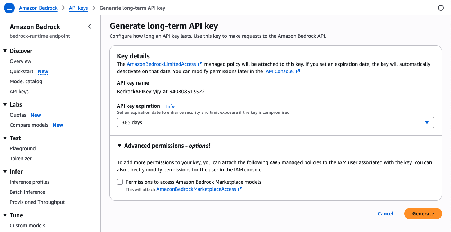Click Amazon Bedrock breadcrumb link

point(38,8)
